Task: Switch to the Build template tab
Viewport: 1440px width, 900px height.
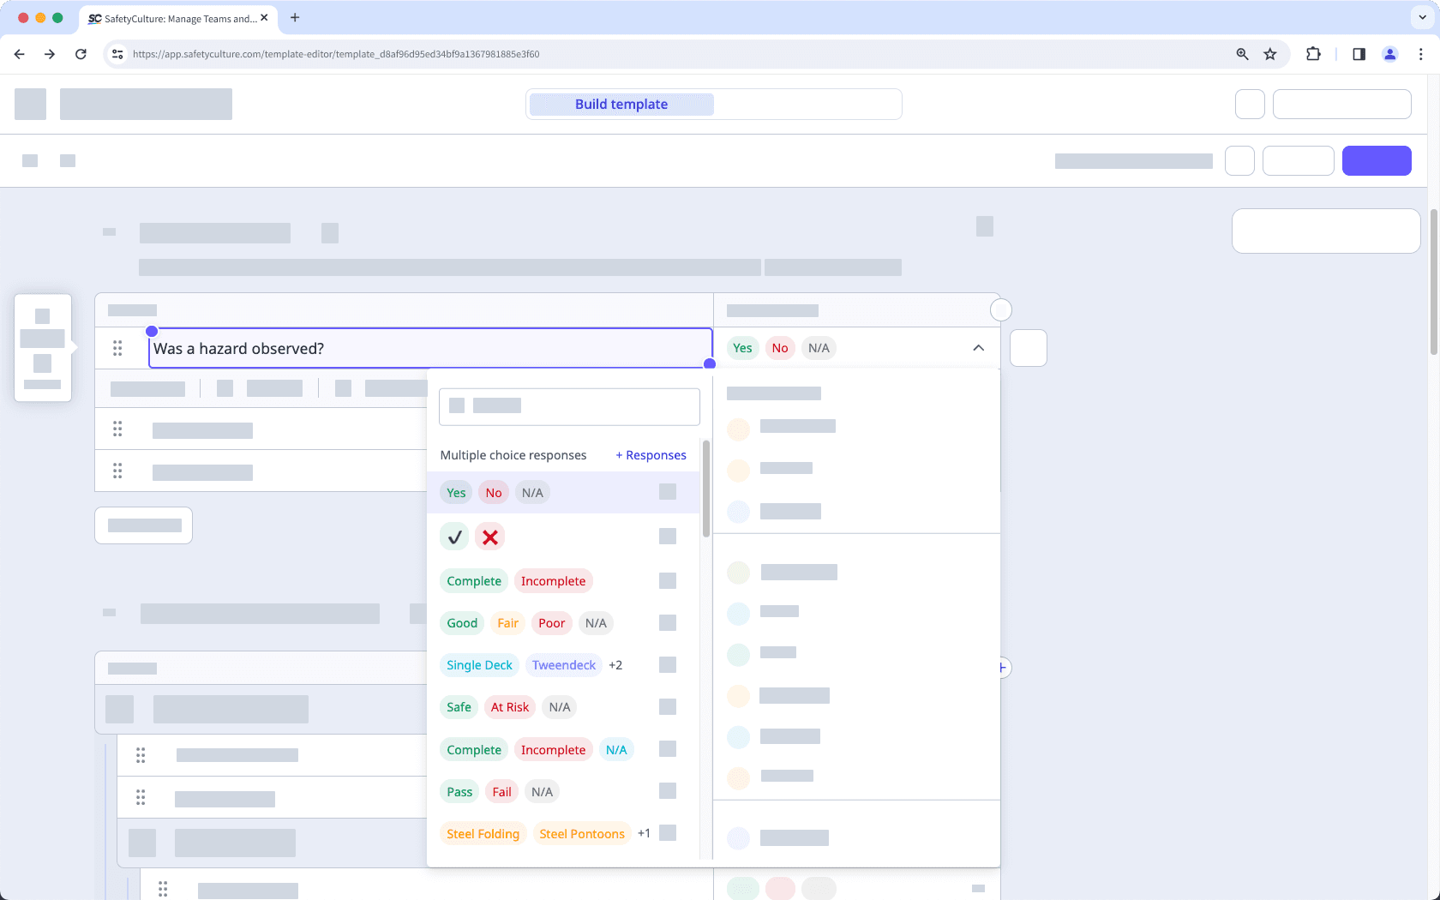Action: [621, 104]
